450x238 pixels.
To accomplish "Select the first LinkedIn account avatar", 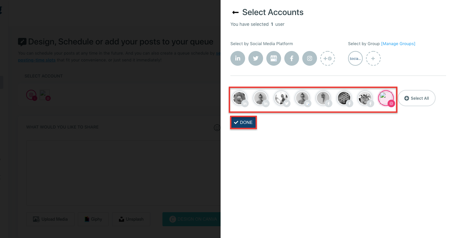I will (x=240, y=98).
